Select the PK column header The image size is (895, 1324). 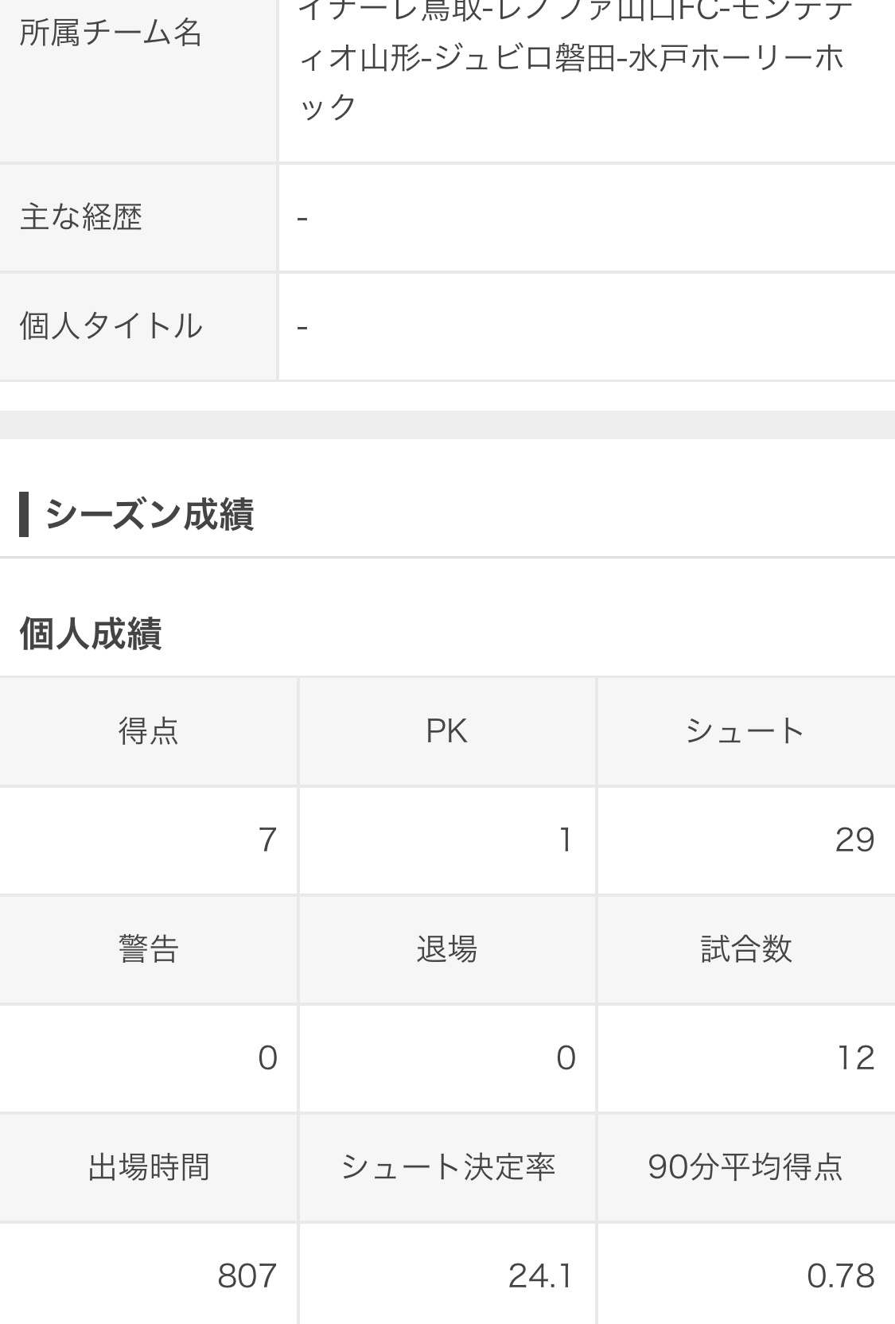point(447,731)
